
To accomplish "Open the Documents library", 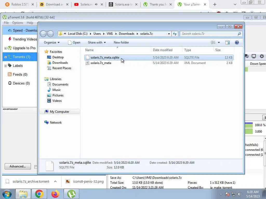I will tap(60, 84).
